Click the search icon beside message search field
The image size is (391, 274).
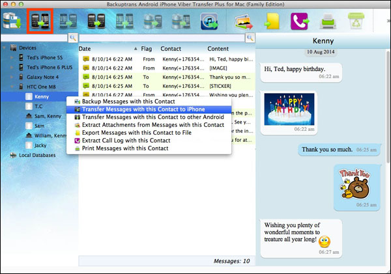pyautogui.click(x=250, y=38)
